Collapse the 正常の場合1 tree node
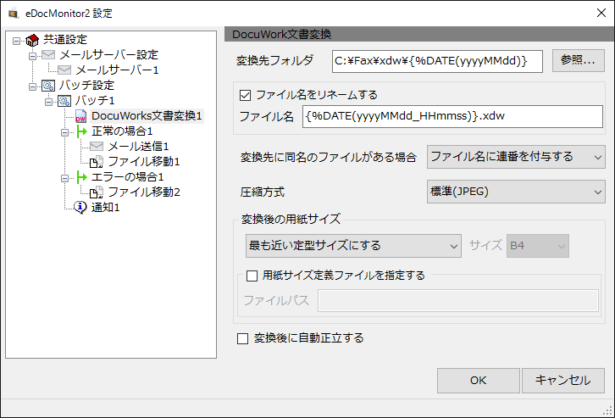 [x=64, y=132]
